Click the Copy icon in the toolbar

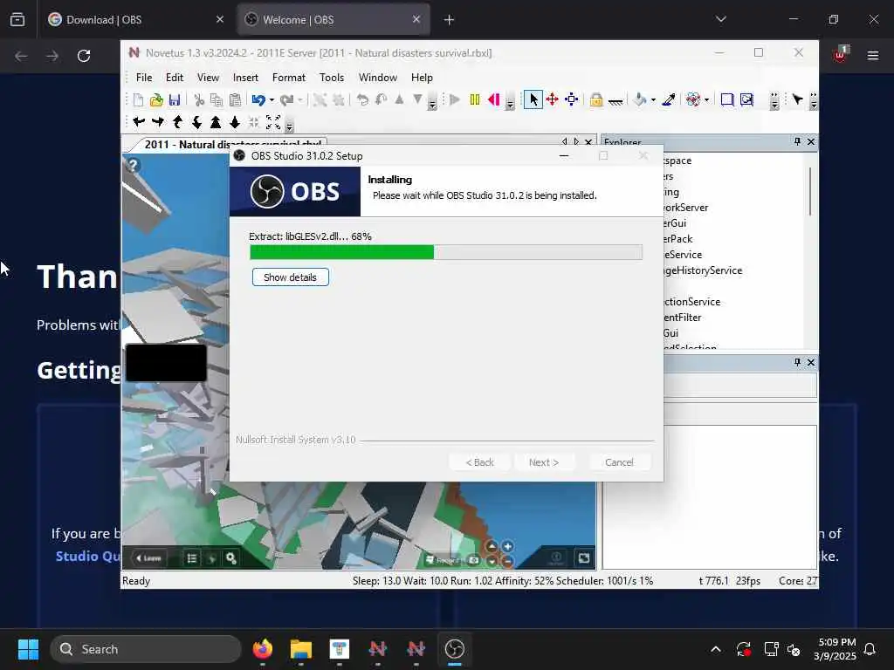point(217,100)
